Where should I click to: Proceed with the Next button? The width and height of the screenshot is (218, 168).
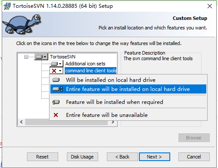[155, 157]
